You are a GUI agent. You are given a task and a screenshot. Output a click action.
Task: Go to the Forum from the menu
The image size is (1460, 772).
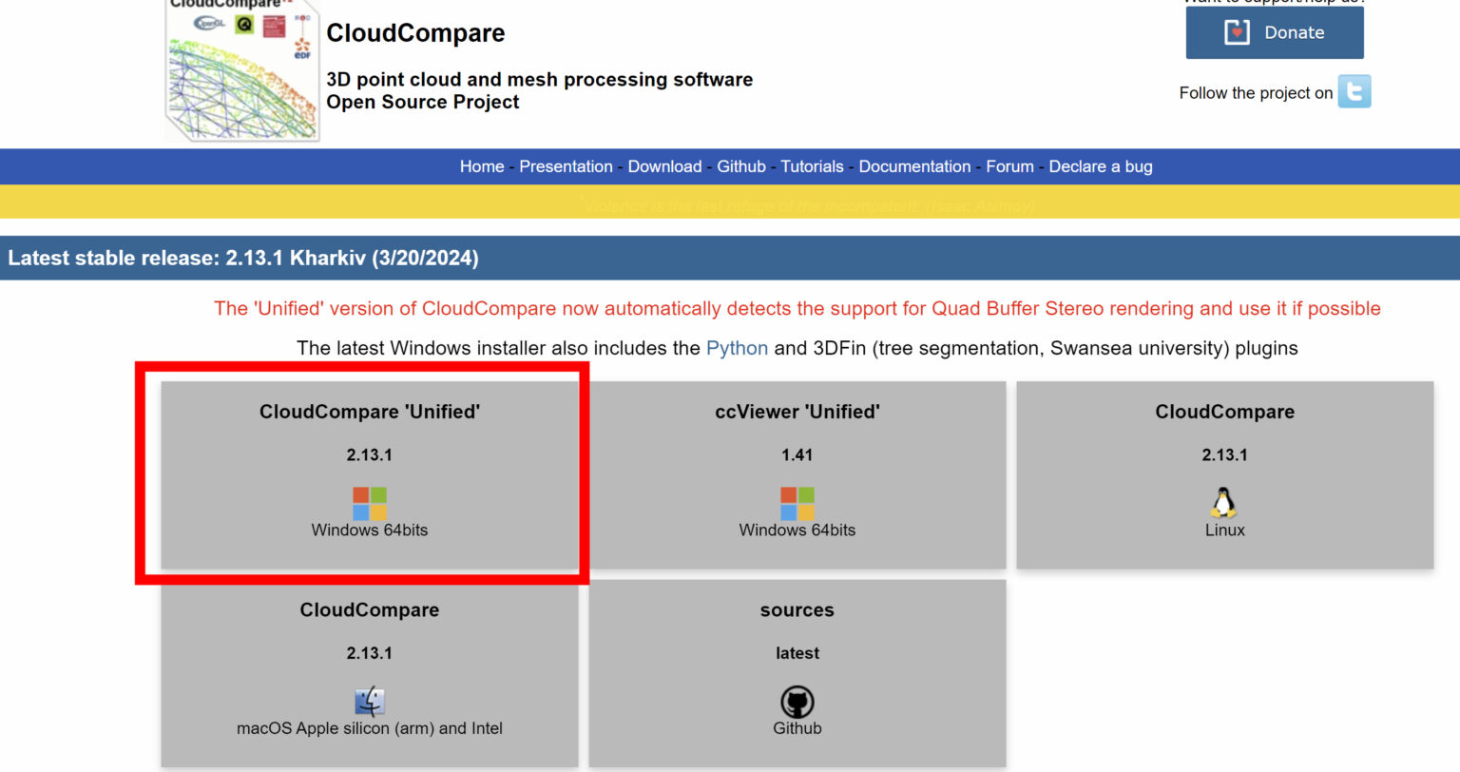tap(1009, 166)
